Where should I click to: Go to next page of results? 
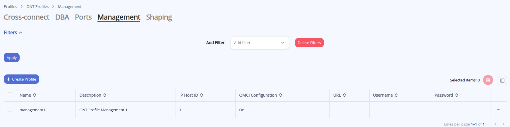(x=503, y=124)
